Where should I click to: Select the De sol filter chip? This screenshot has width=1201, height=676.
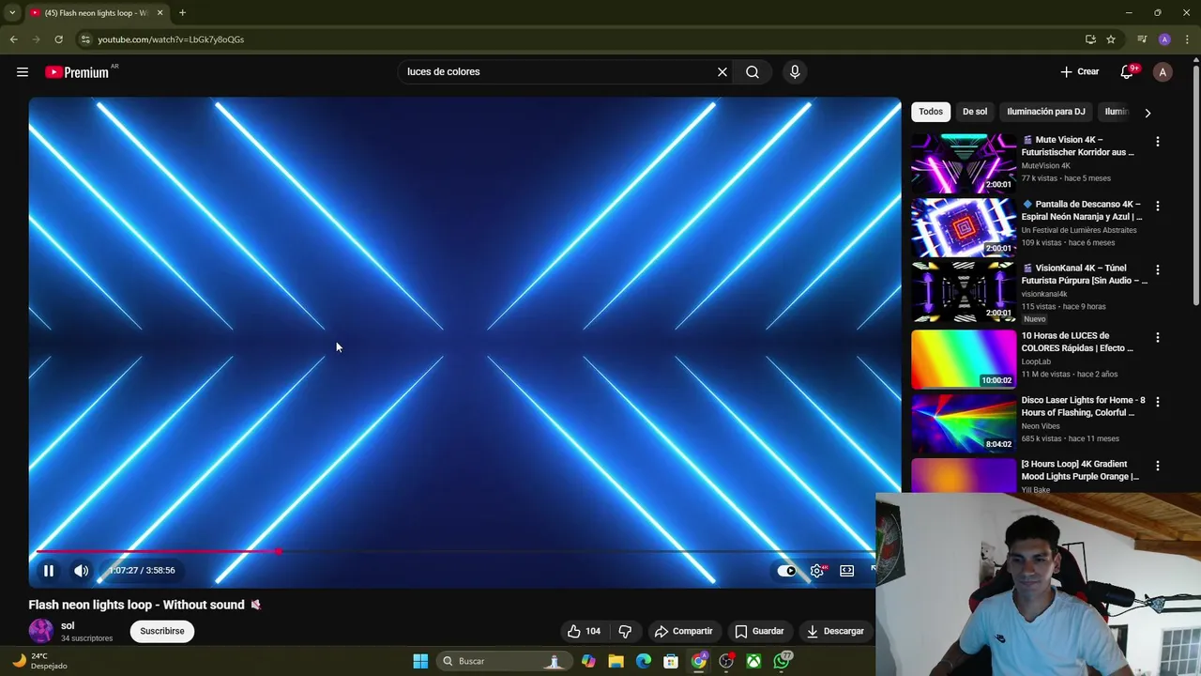(x=975, y=112)
